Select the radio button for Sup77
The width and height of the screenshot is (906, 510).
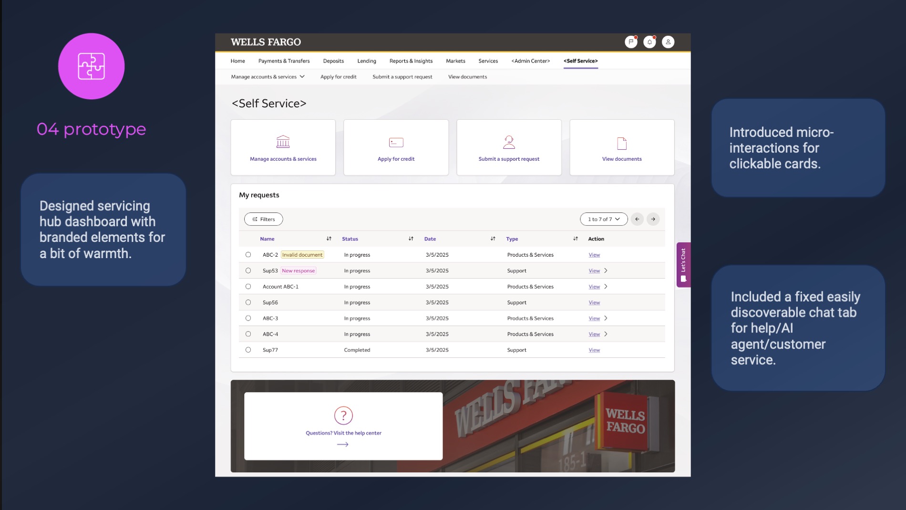point(248,350)
